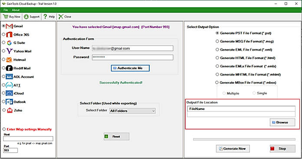Choose Generate EML File Format option
The width and height of the screenshot is (302, 159).
pos(217,50)
